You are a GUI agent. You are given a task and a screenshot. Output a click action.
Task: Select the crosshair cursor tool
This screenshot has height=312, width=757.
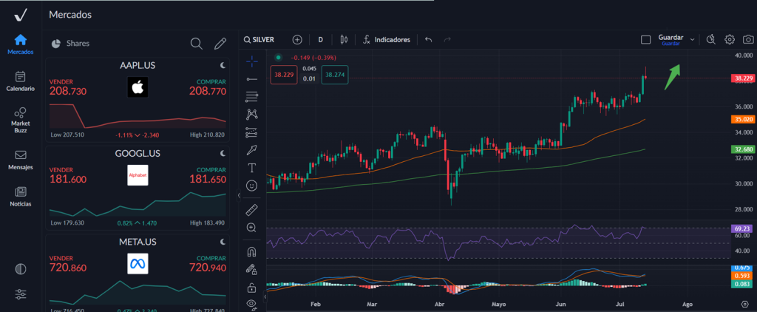[x=251, y=61]
